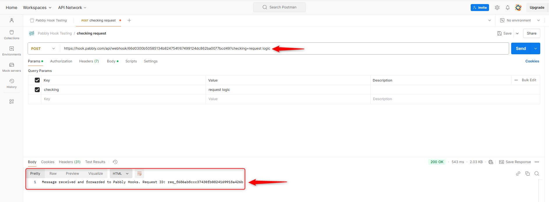Switch response view to Visualize
This screenshot has width=549, height=202.
[95, 174]
